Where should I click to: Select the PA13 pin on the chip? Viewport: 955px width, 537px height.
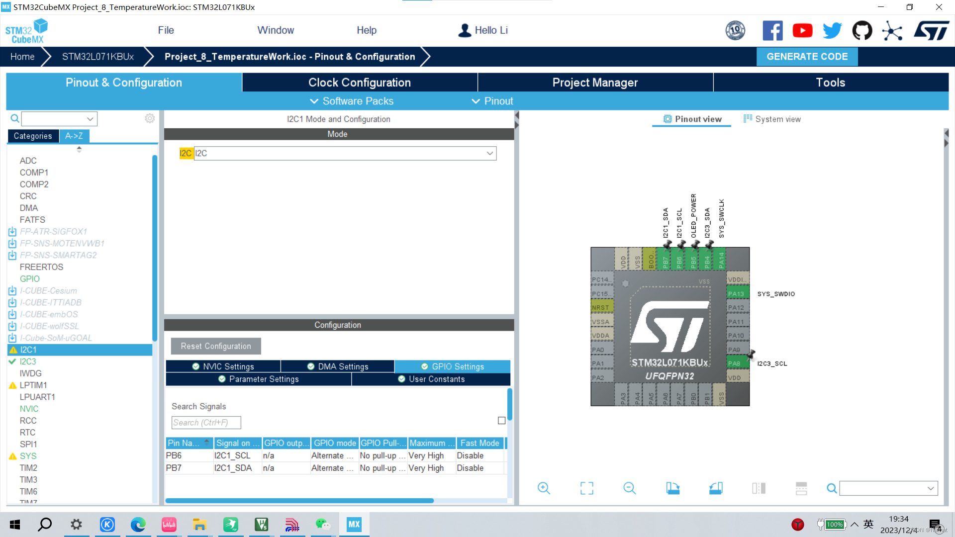pyautogui.click(x=738, y=294)
